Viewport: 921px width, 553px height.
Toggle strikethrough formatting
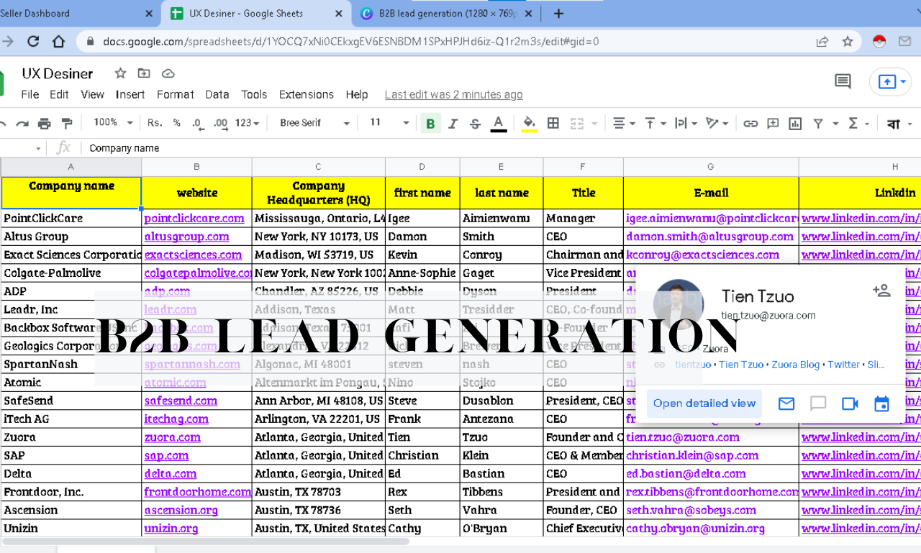(x=474, y=123)
